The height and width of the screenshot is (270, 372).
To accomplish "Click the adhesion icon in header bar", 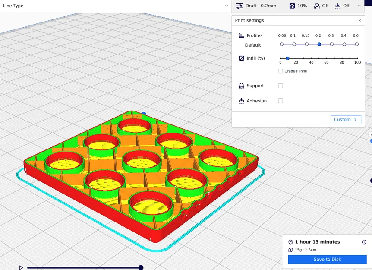I will (337, 6).
